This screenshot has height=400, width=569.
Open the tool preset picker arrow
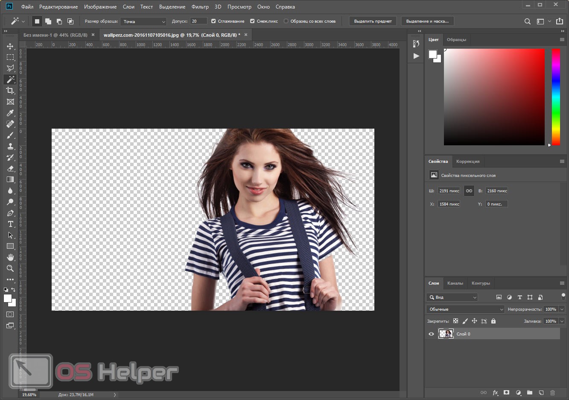click(23, 21)
